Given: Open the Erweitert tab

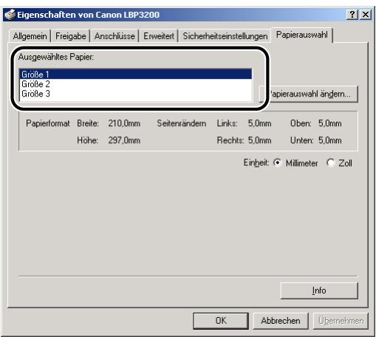Looking at the screenshot, I should click(x=159, y=36).
